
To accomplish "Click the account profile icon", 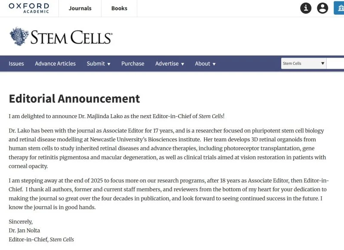I will coord(322,8).
